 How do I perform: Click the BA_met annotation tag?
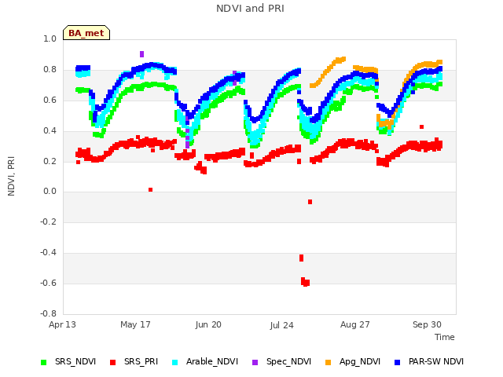(86, 33)
